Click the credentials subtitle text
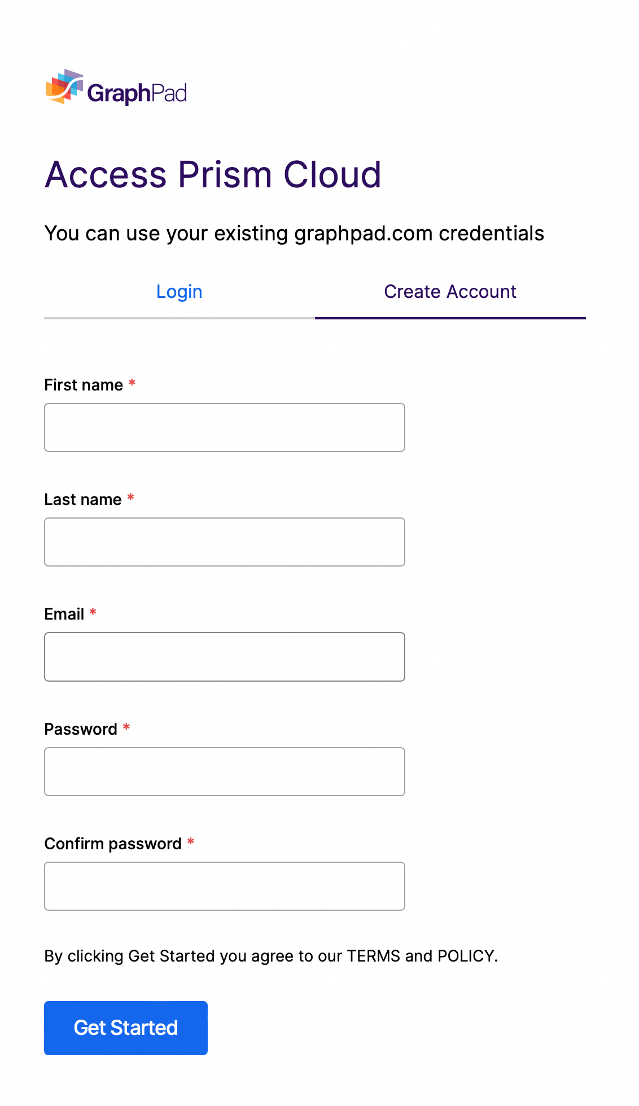The width and height of the screenshot is (639, 1106). tap(295, 232)
